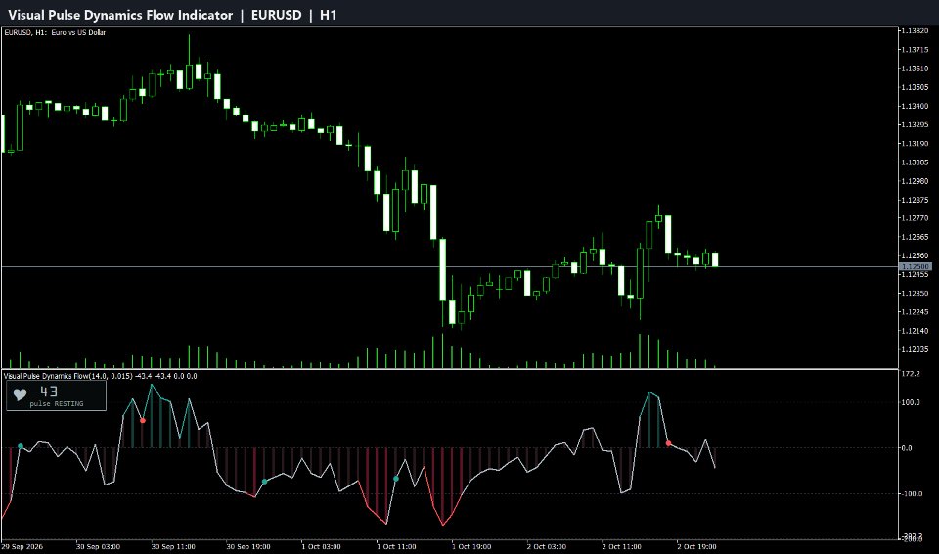Click price axis label 1.13820

915,31
